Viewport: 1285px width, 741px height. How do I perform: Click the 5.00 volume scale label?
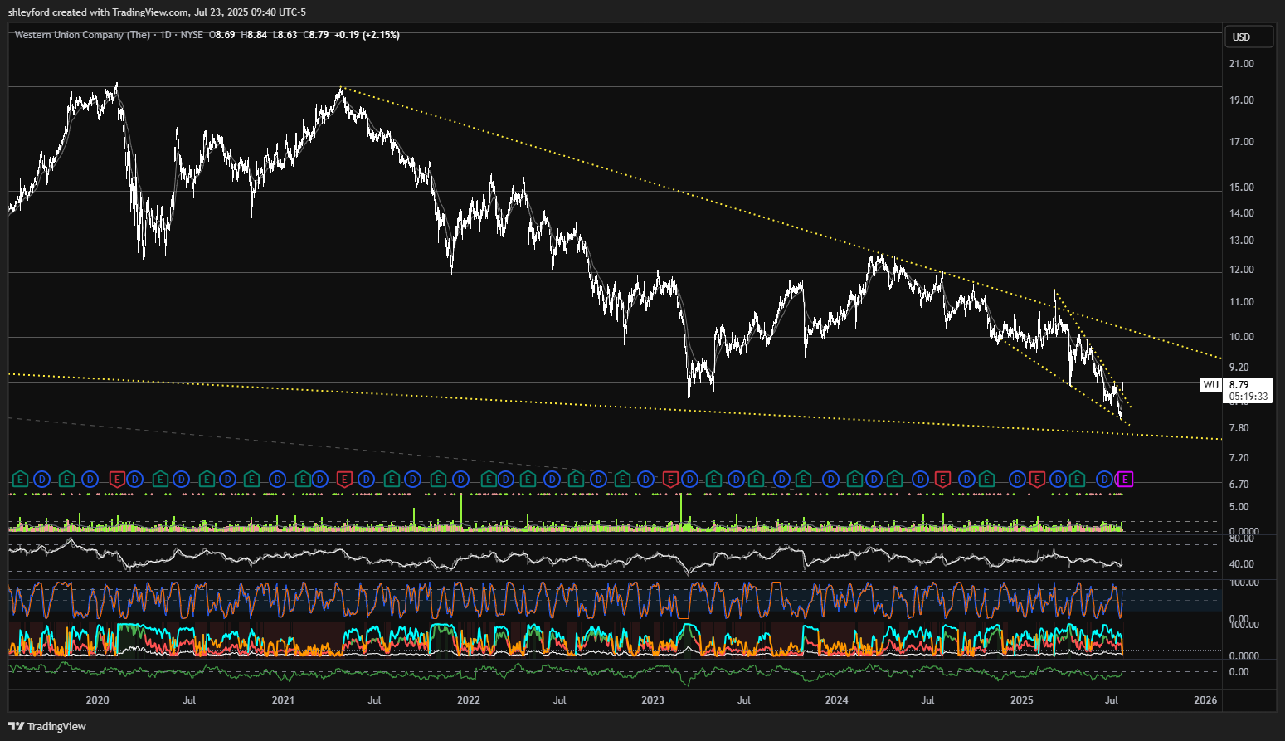pyautogui.click(x=1239, y=507)
